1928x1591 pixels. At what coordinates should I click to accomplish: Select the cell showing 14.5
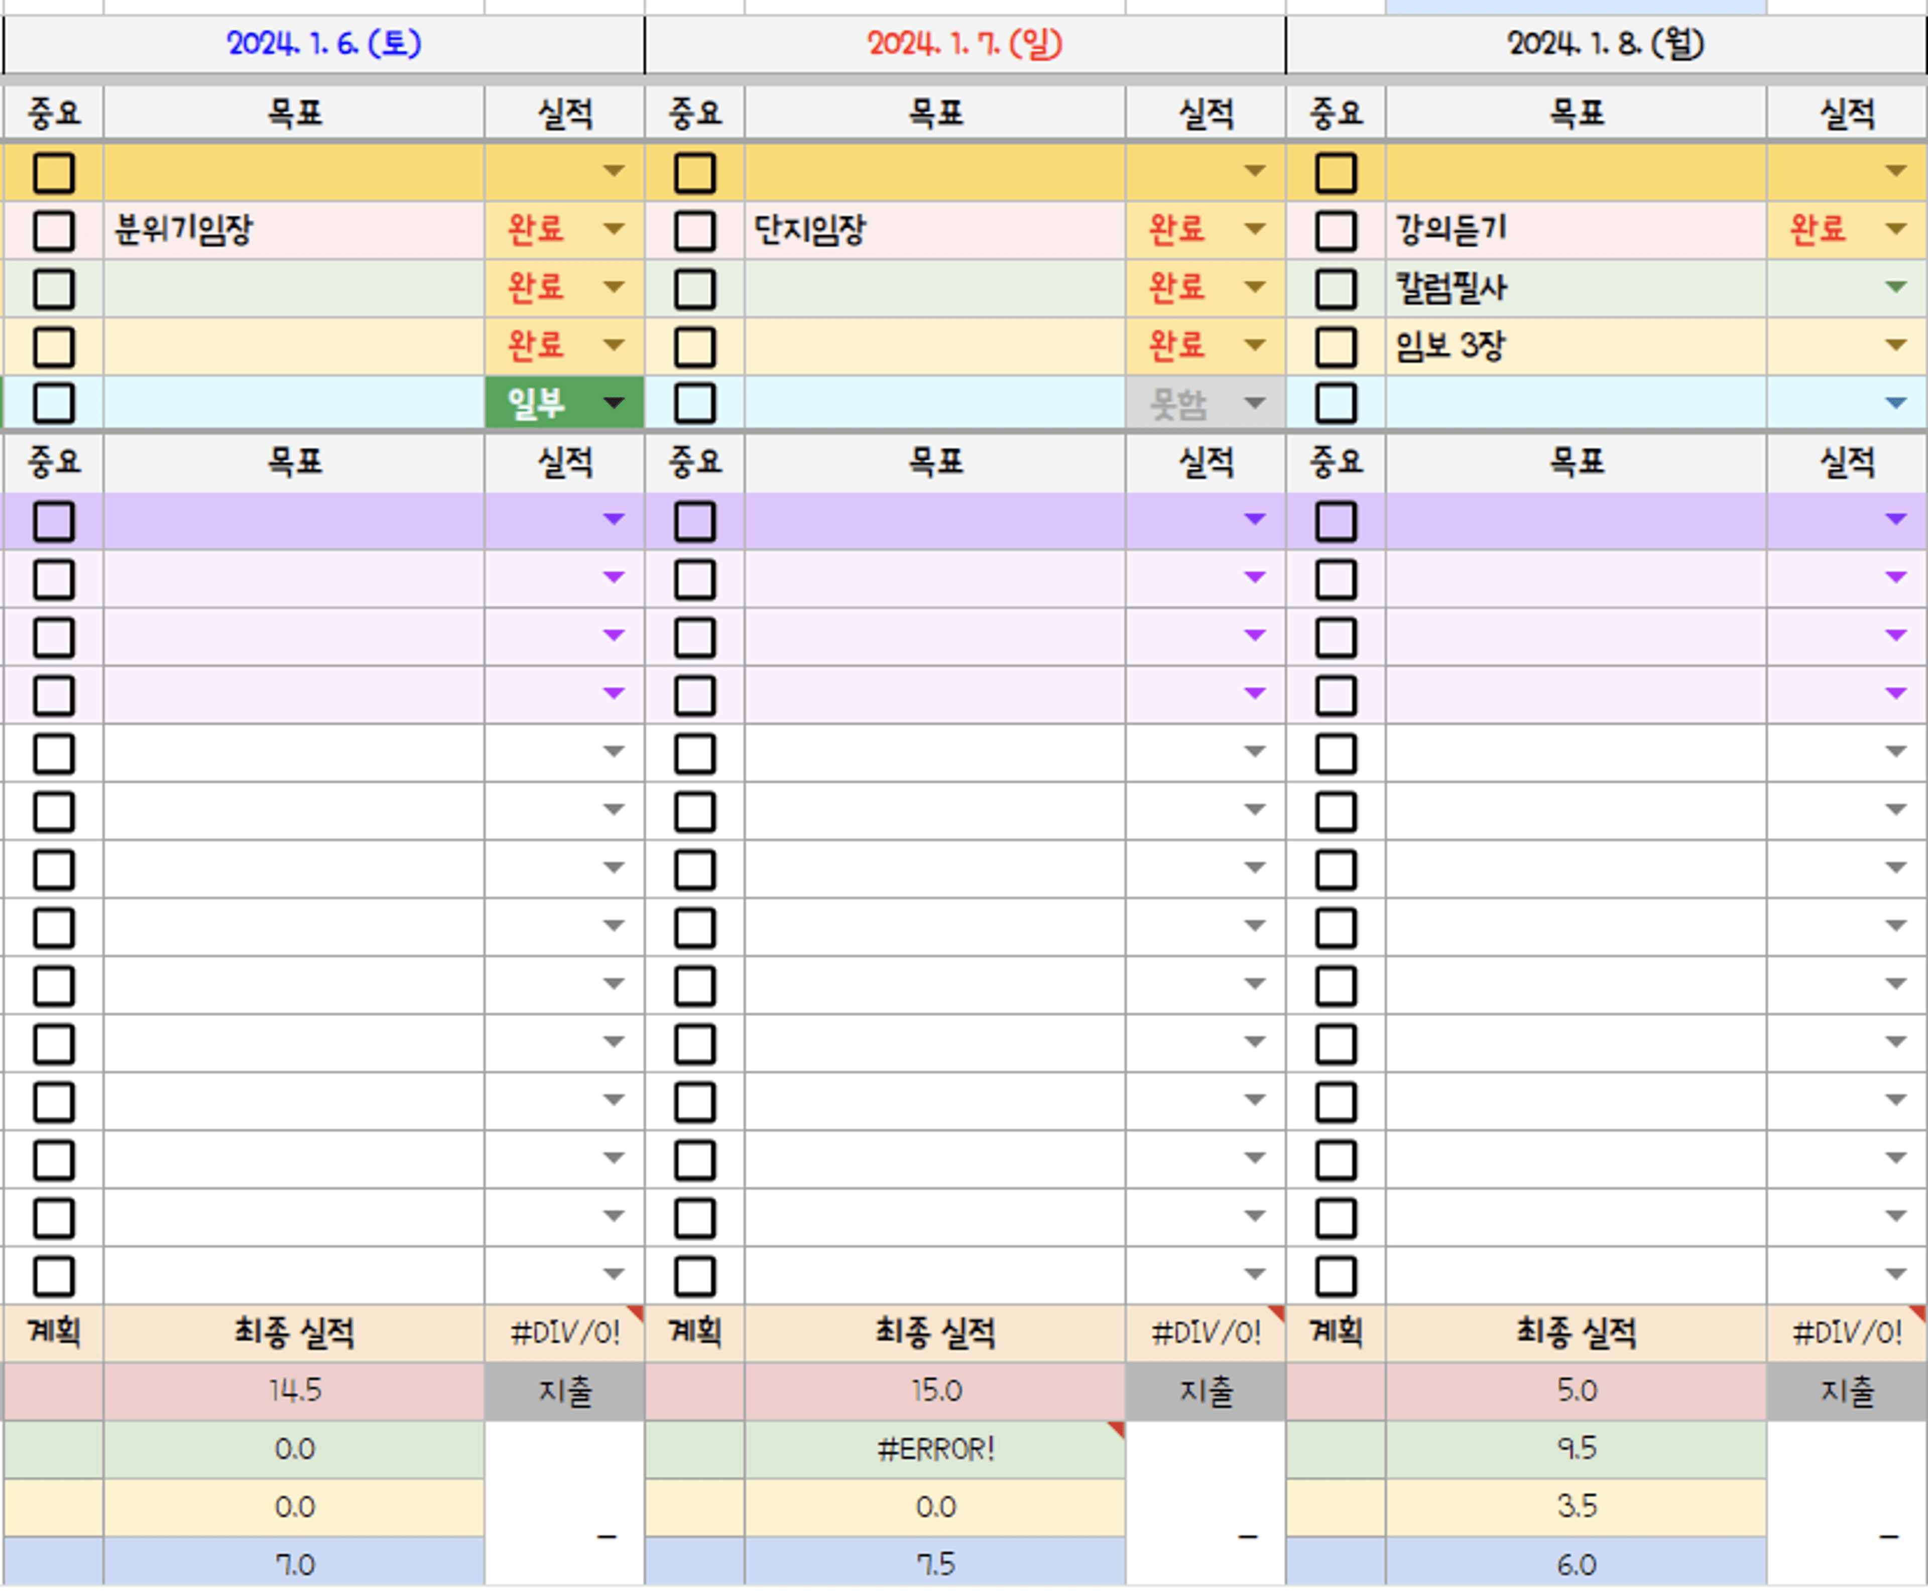pyautogui.click(x=294, y=1390)
